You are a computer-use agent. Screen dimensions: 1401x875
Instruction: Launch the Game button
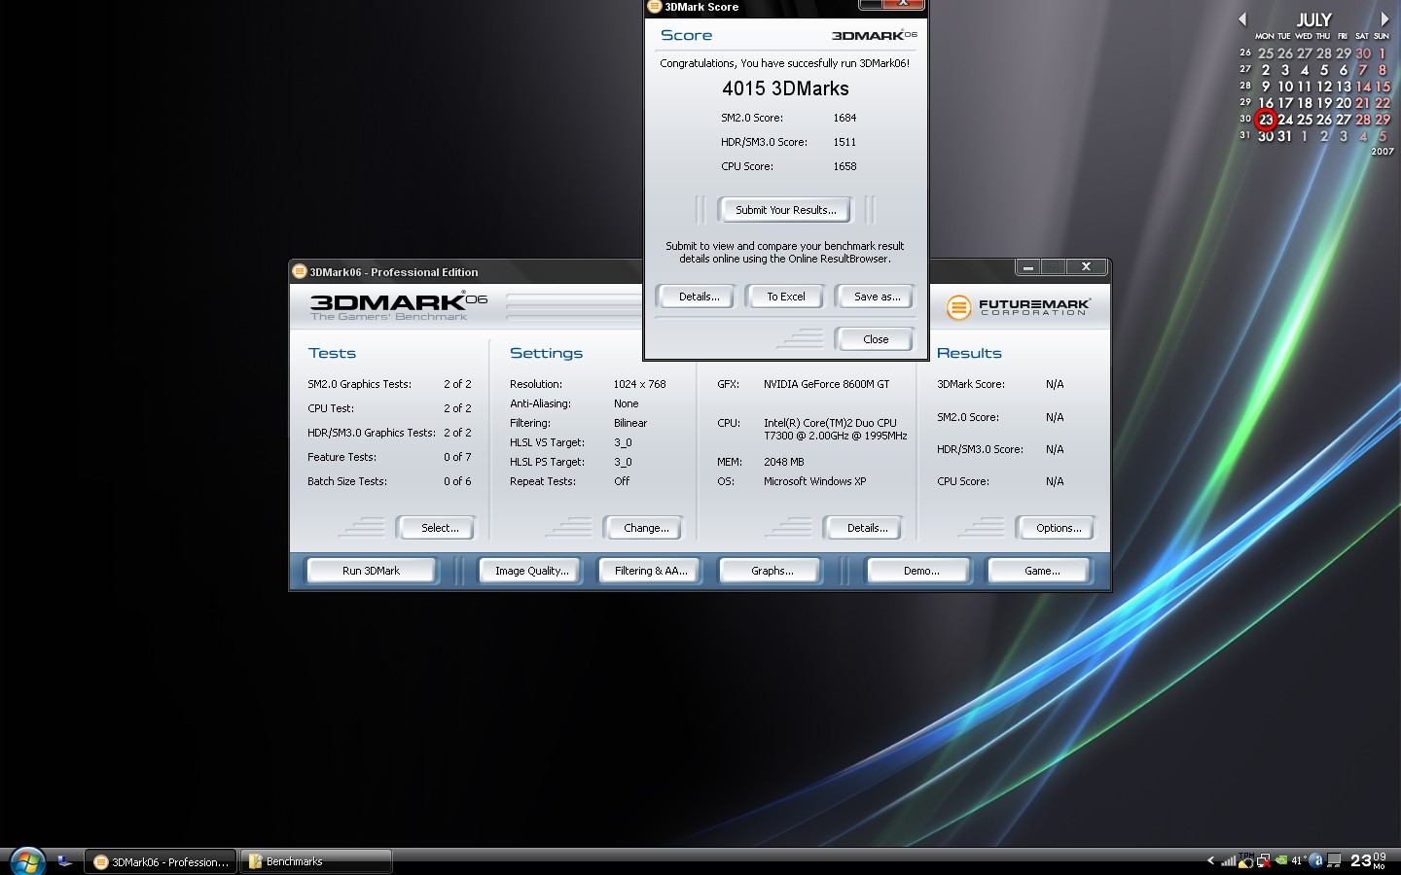tap(1041, 571)
